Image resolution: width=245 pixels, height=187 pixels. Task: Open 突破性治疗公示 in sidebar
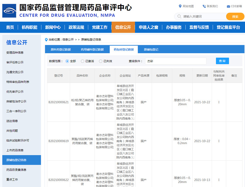click(16, 101)
